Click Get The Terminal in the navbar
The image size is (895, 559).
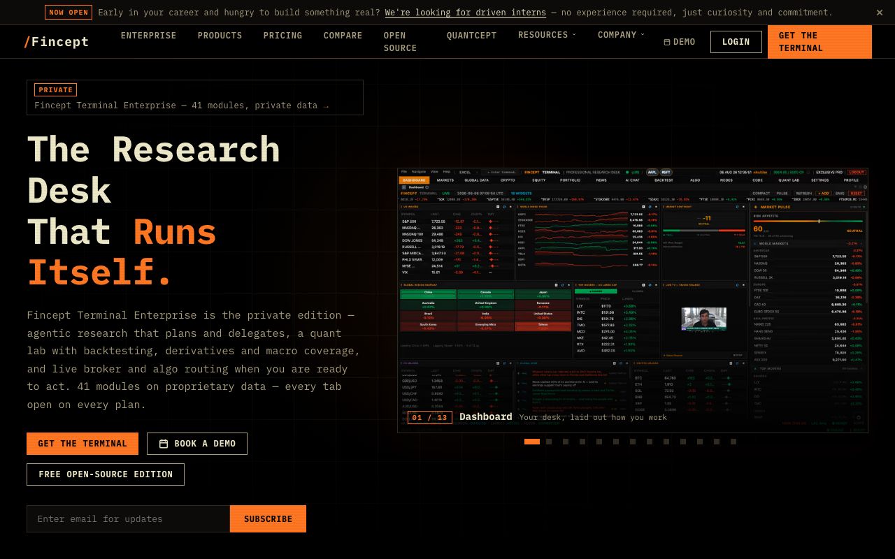(819, 42)
